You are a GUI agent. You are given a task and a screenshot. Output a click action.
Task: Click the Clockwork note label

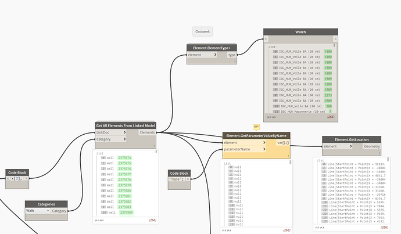(x=203, y=32)
